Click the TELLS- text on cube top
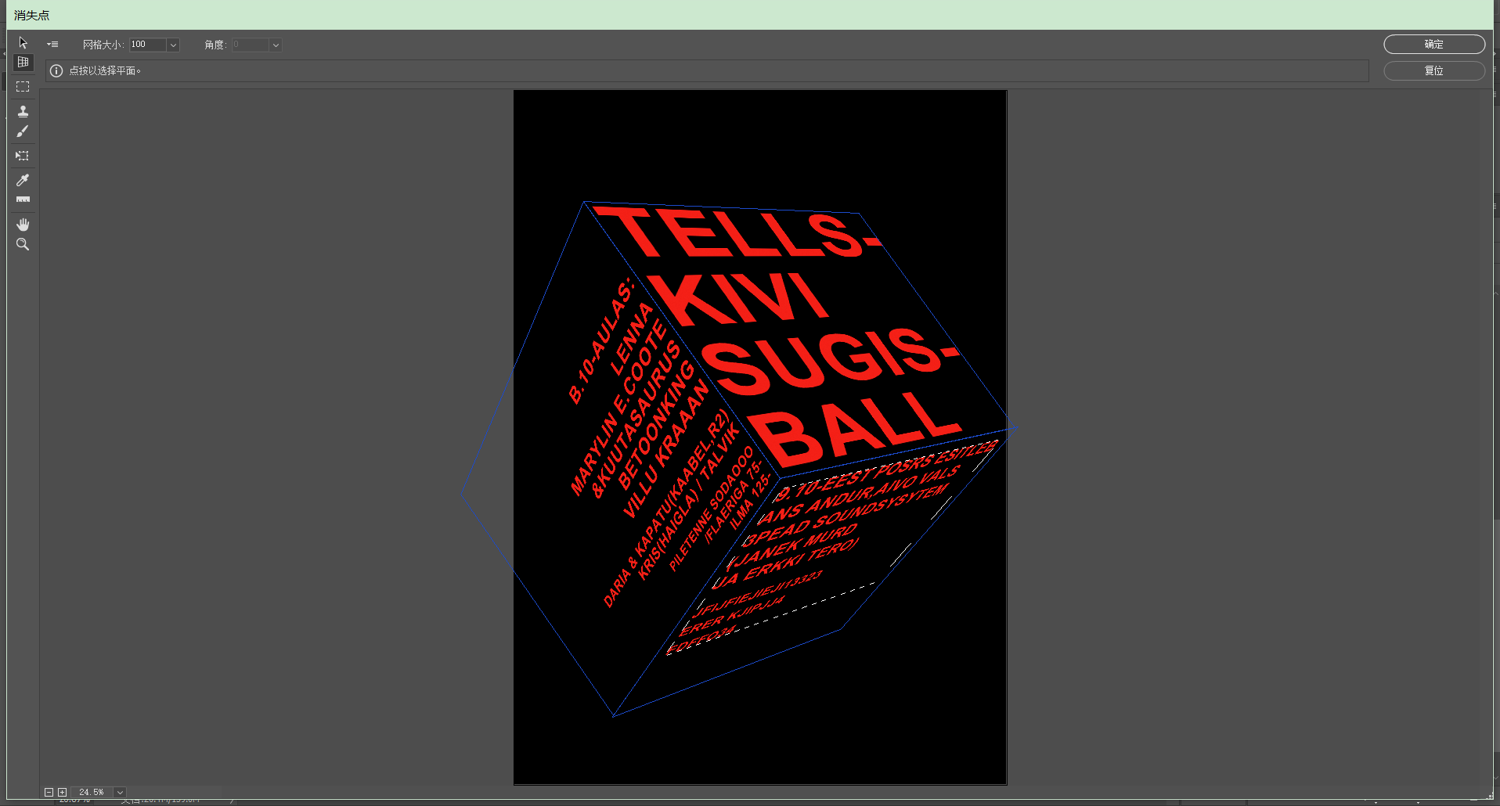Viewport: 1500px width, 806px height. tap(736, 232)
